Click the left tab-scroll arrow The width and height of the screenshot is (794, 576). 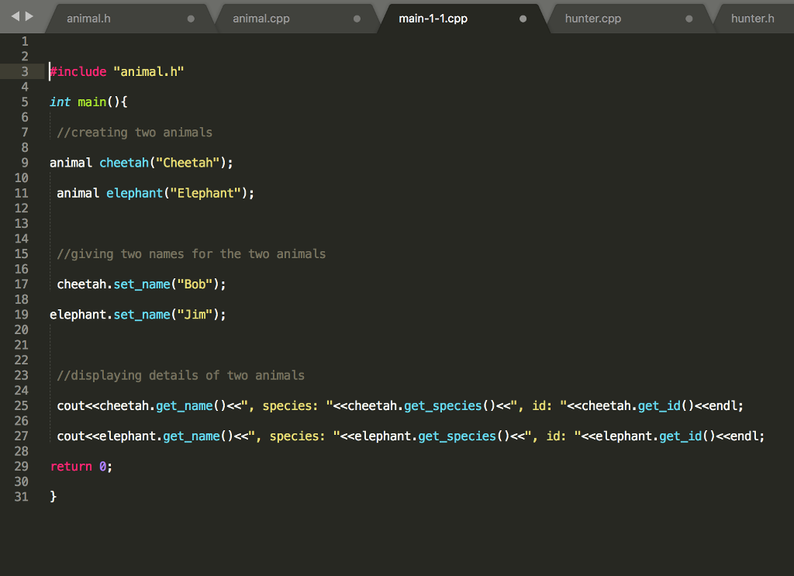click(16, 16)
